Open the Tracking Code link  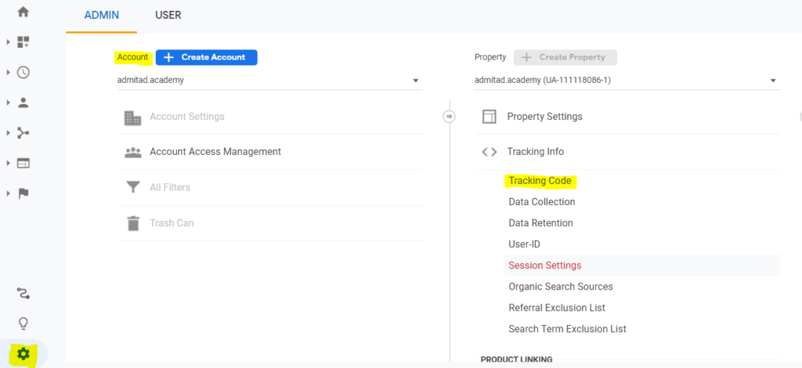point(540,181)
